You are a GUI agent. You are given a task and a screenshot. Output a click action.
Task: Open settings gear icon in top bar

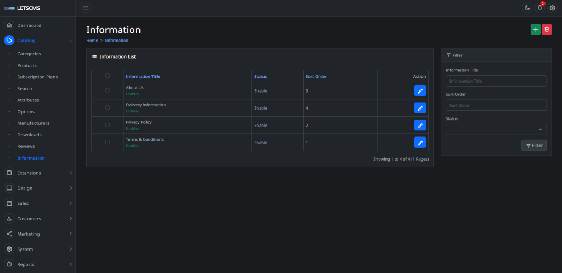pyautogui.click(x=552, y=8)
